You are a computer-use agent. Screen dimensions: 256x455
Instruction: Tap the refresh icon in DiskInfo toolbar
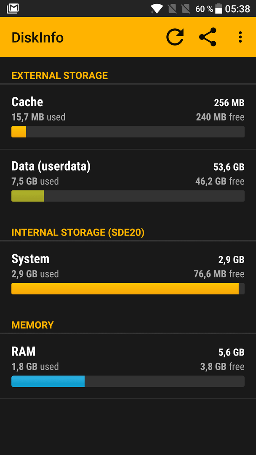click(175, 37)
